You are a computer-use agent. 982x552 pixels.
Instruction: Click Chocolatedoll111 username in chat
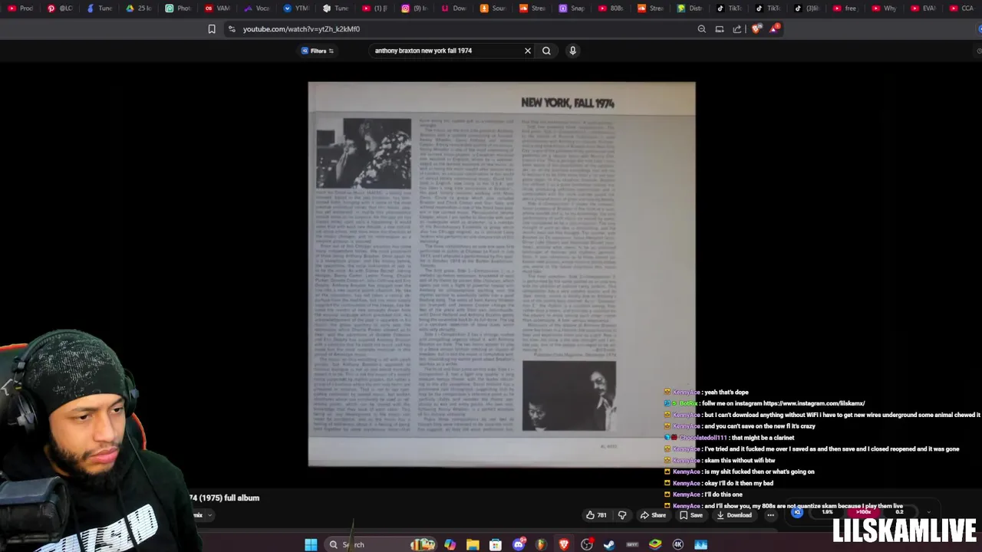(703, 438)
